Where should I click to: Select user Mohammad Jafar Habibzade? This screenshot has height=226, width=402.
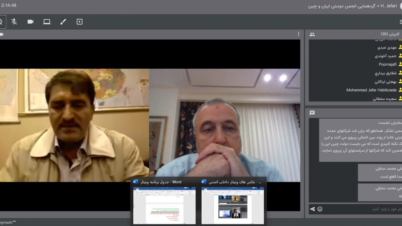[371, 90]
